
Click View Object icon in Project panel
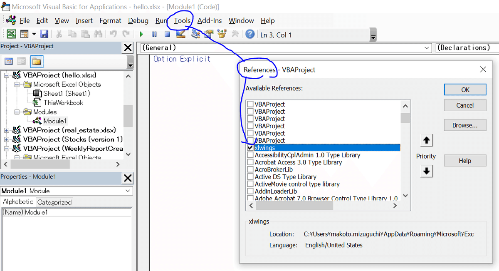(x=22, y=62)
